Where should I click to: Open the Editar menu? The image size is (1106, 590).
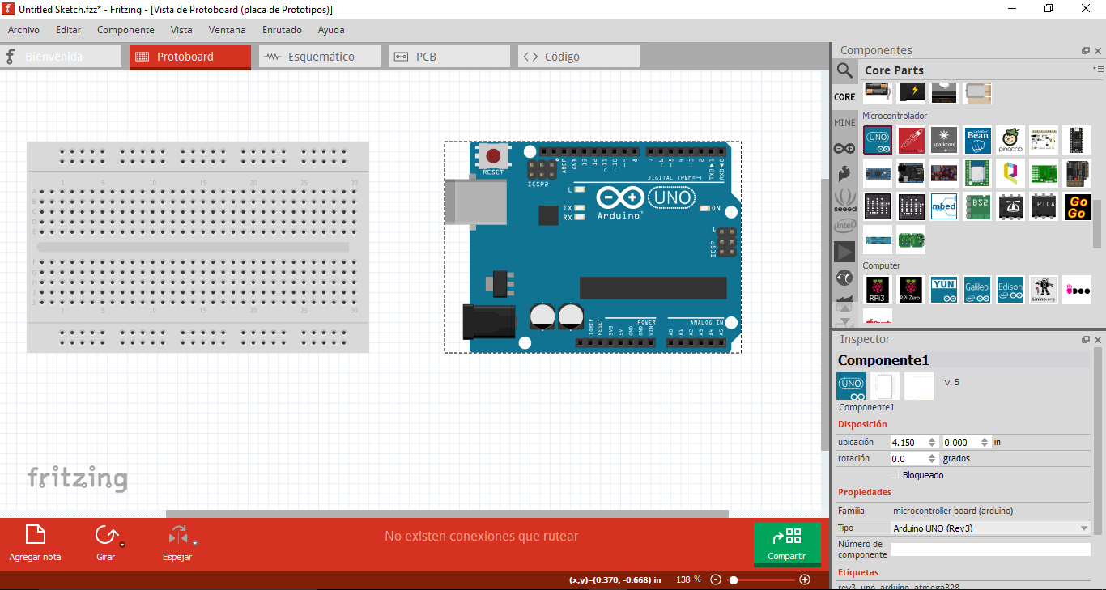68,30
